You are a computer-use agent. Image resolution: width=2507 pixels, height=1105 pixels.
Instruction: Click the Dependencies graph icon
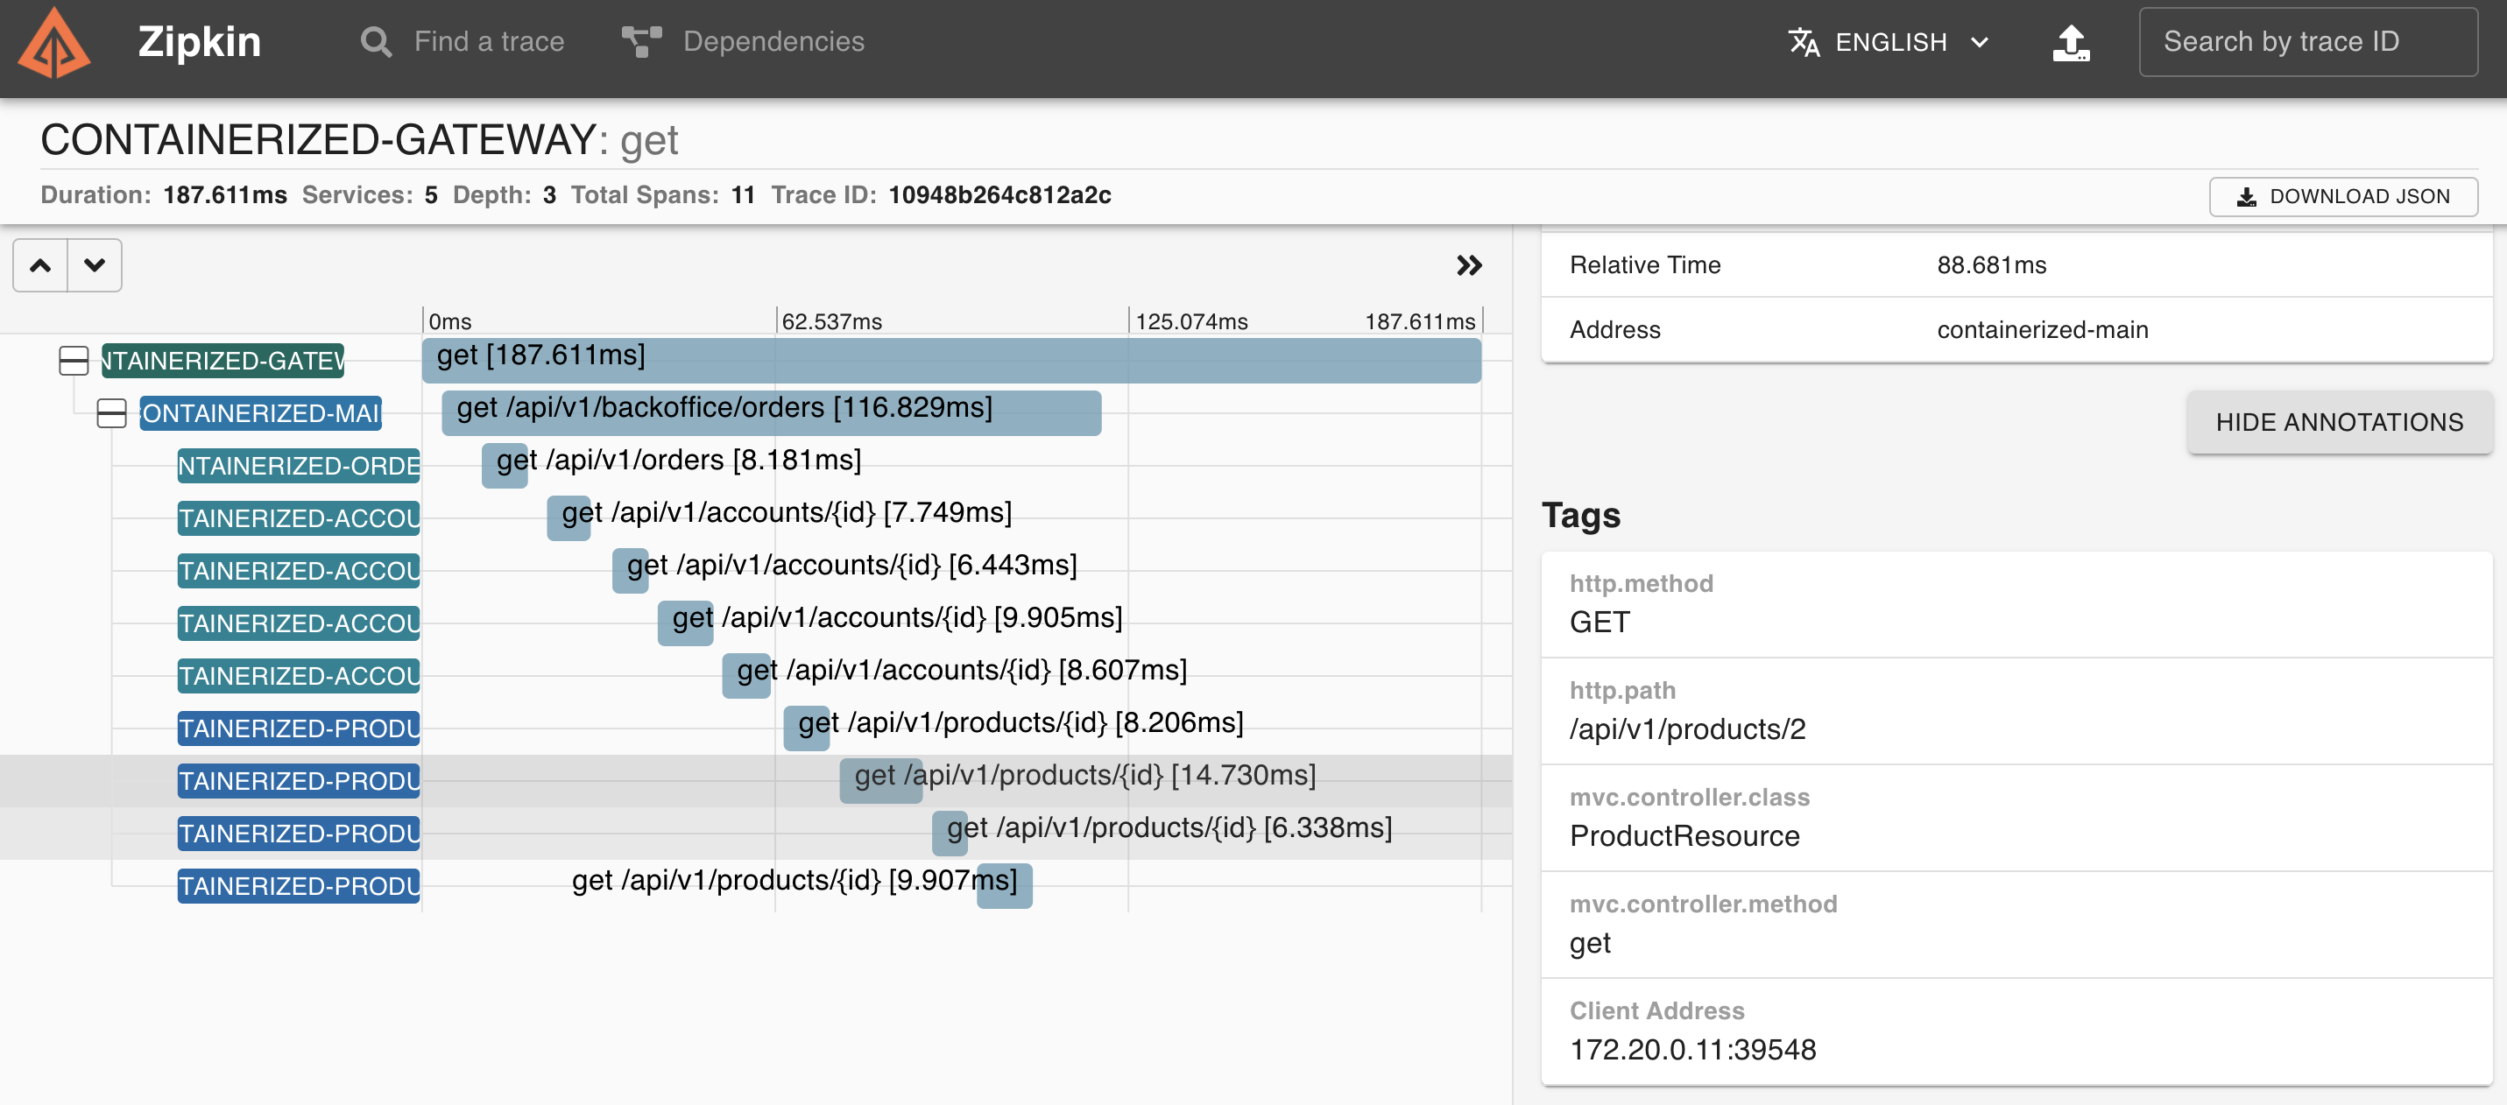[x=641, y=42]
